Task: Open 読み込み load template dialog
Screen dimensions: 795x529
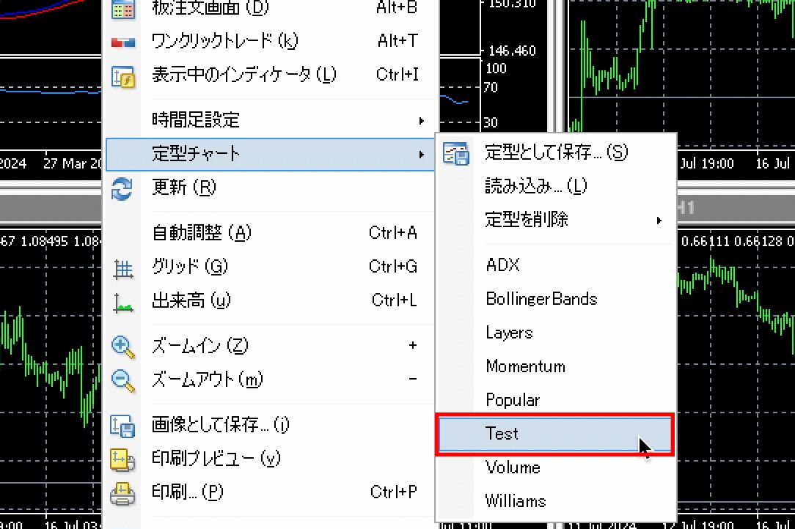Action: pos(536,186)
